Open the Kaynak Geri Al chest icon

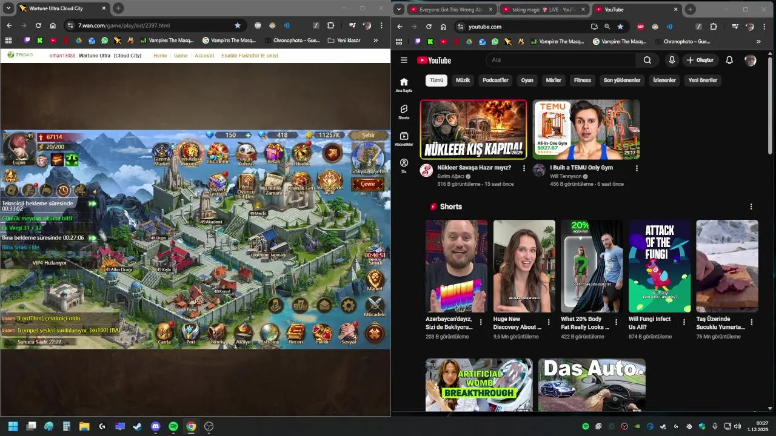[301, 182]
